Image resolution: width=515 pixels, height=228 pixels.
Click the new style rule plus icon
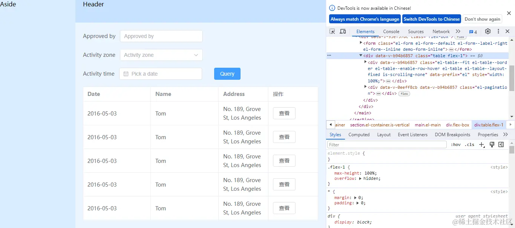coord(482,145)
